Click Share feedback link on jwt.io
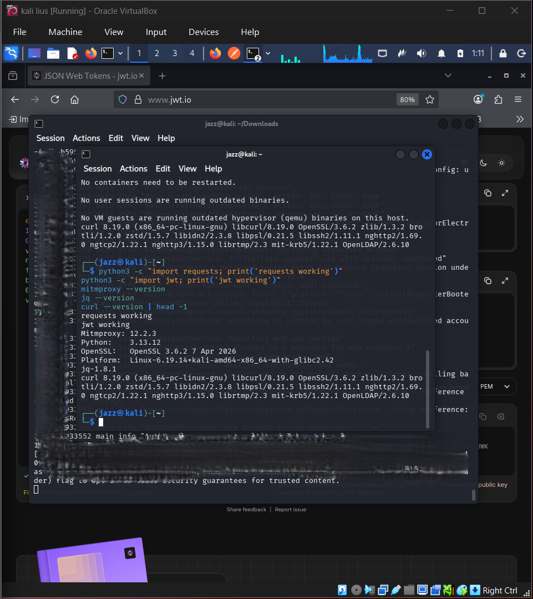This screenshot has height=599, width=533. coord(246,510)
